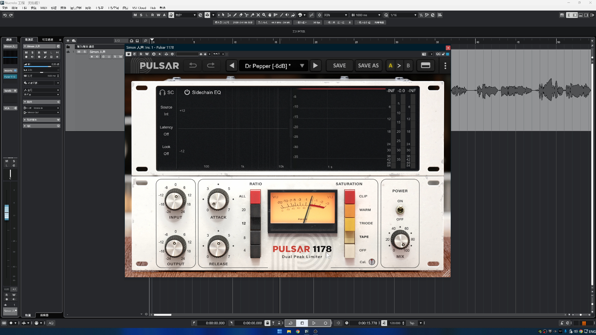Screen dimensions: 596x335
Task: Select the Zoom magnifier tool
Action: 264,15
